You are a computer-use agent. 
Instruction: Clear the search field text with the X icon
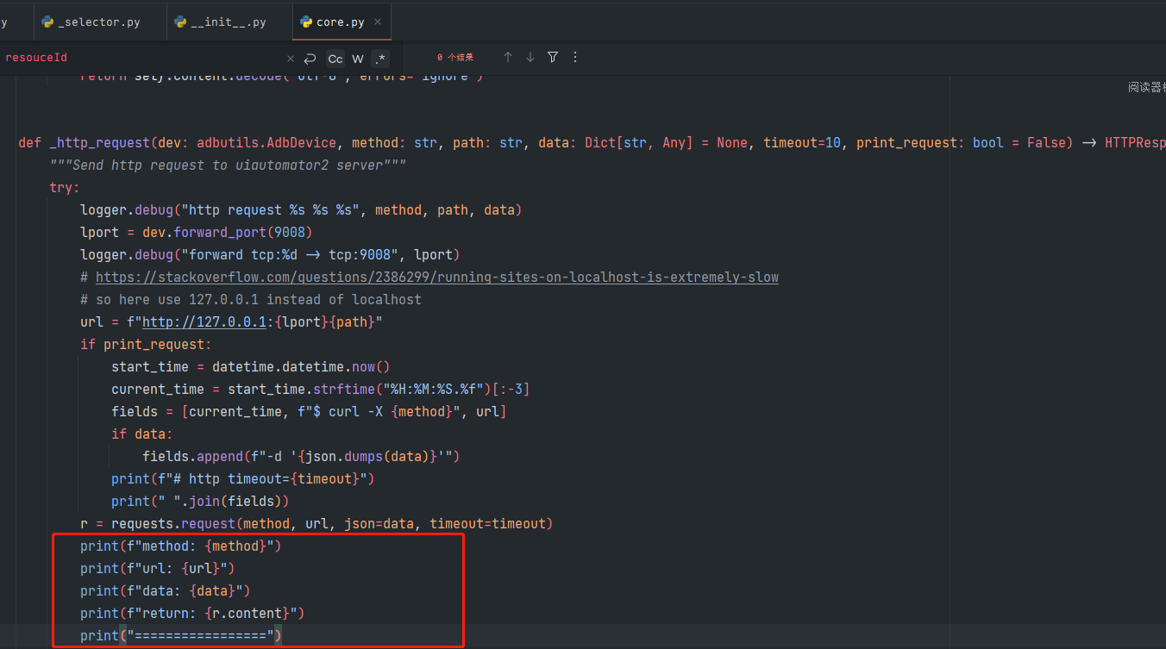tap(291, 58)
